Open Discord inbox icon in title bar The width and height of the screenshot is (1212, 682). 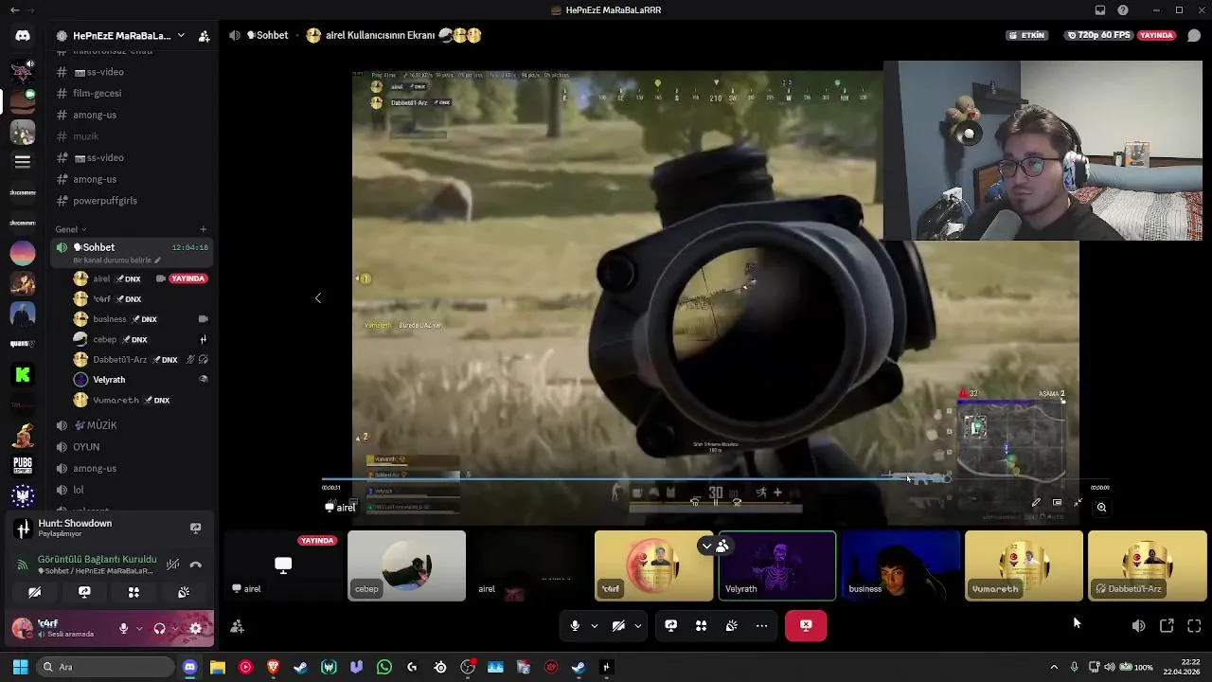[1099, 9]
